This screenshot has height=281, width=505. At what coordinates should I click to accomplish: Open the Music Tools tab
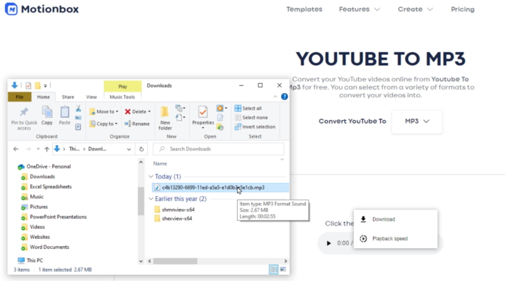123,97
